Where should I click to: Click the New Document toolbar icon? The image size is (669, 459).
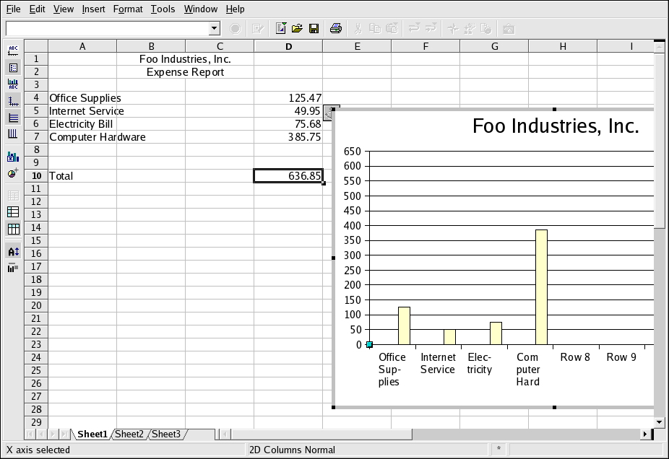pyautogui.click(x=281, y=29)
